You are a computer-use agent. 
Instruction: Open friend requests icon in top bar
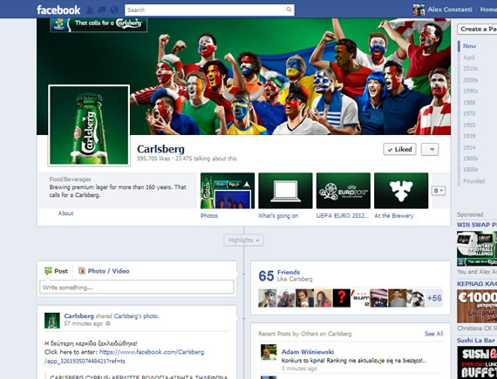90,10
